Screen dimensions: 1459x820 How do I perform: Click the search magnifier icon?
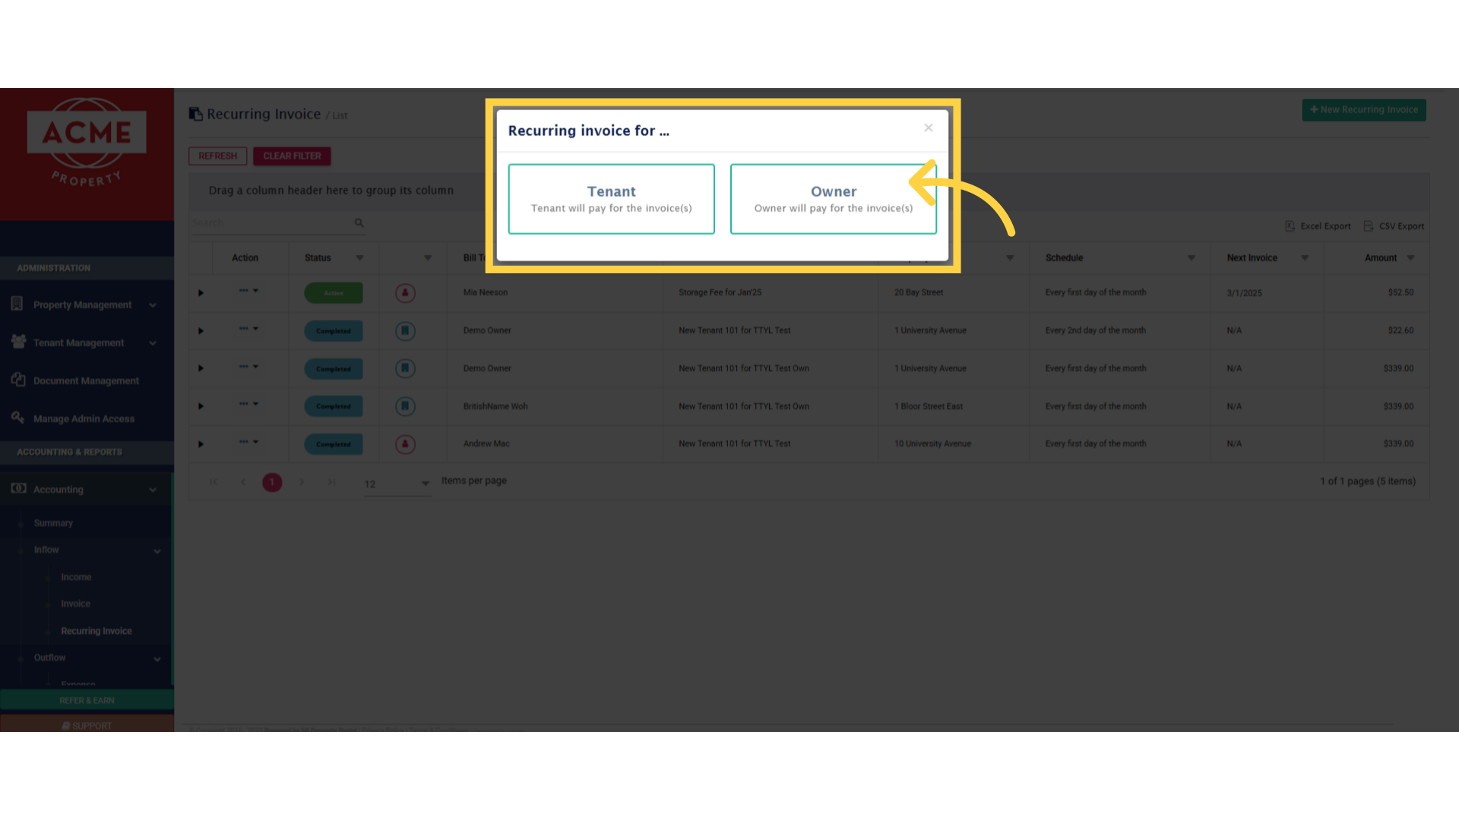point(359,222)
